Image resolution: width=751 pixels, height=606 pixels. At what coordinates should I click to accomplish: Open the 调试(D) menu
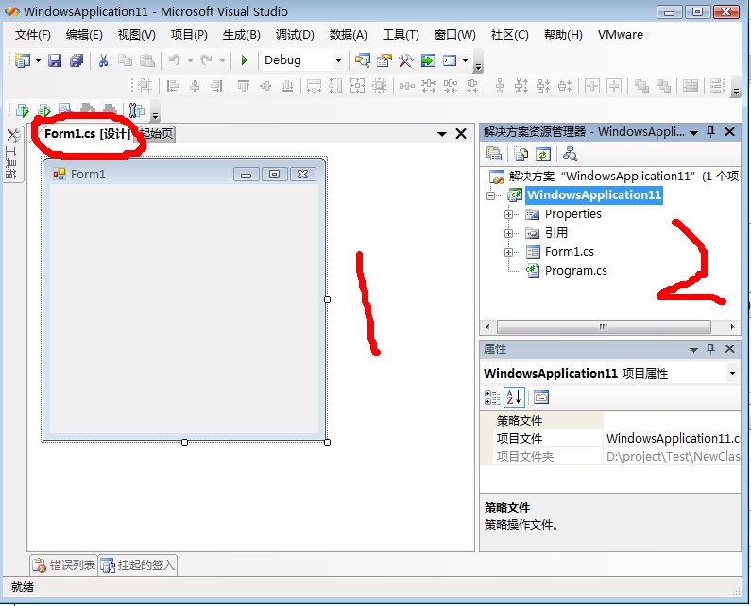tap(295, 35)
